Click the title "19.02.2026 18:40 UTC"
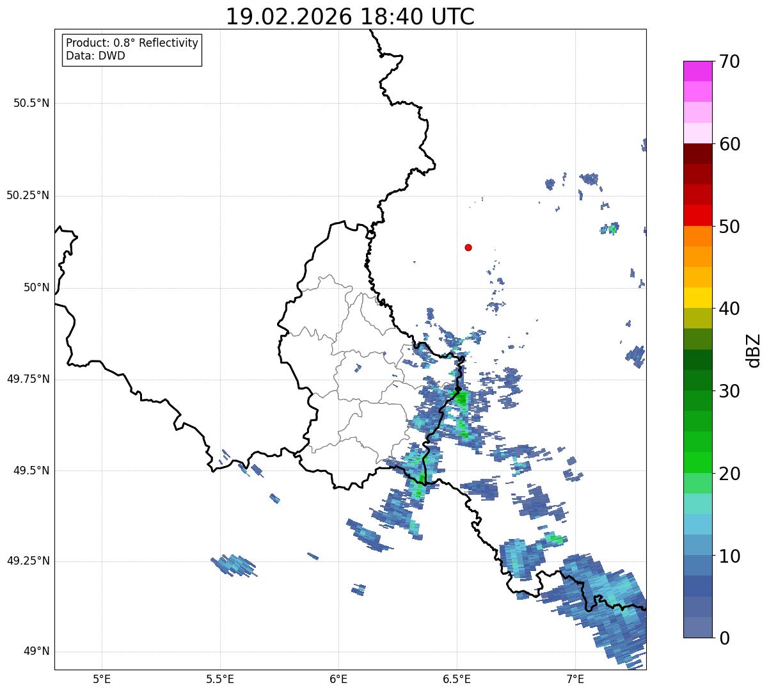The height and width of the screenshot is (692, 769). [350, 17]
